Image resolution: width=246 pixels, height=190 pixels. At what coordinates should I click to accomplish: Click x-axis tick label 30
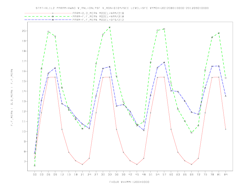[103, 174]
